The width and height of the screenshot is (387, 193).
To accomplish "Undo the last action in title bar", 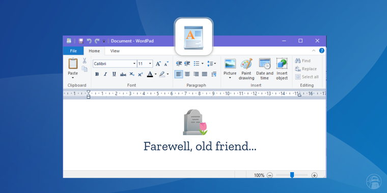I will coord(89,41).
